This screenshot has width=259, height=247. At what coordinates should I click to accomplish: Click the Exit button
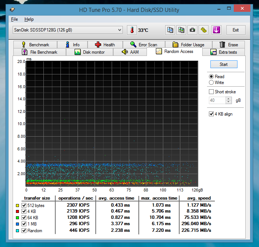pos(236,30)
